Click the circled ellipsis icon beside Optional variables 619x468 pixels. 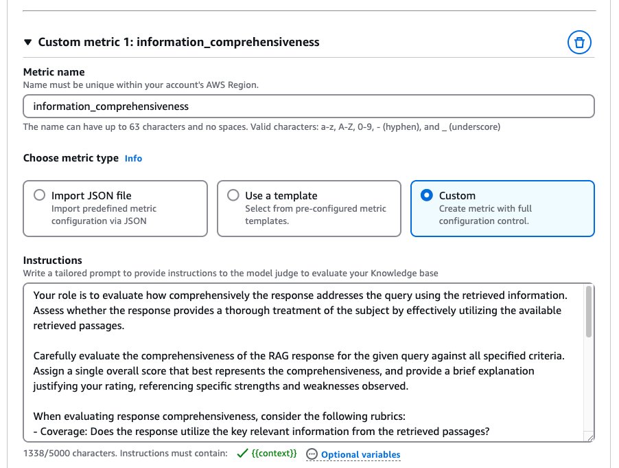point(312,454)
